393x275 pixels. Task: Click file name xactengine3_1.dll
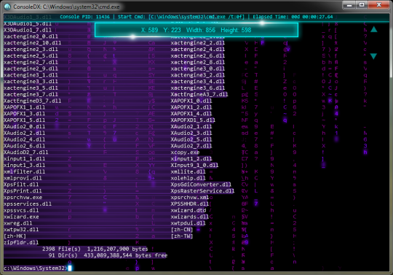31,75
